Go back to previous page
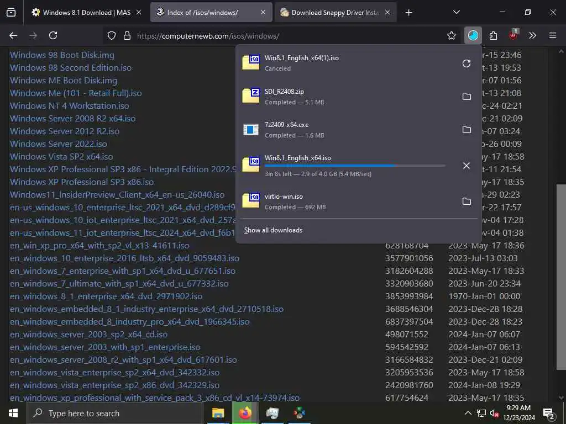The image size is (566, 424). tap(13, 35)
